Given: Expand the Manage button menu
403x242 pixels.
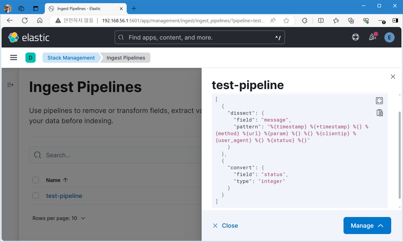Looking at the screenshot, I should 367,226.
